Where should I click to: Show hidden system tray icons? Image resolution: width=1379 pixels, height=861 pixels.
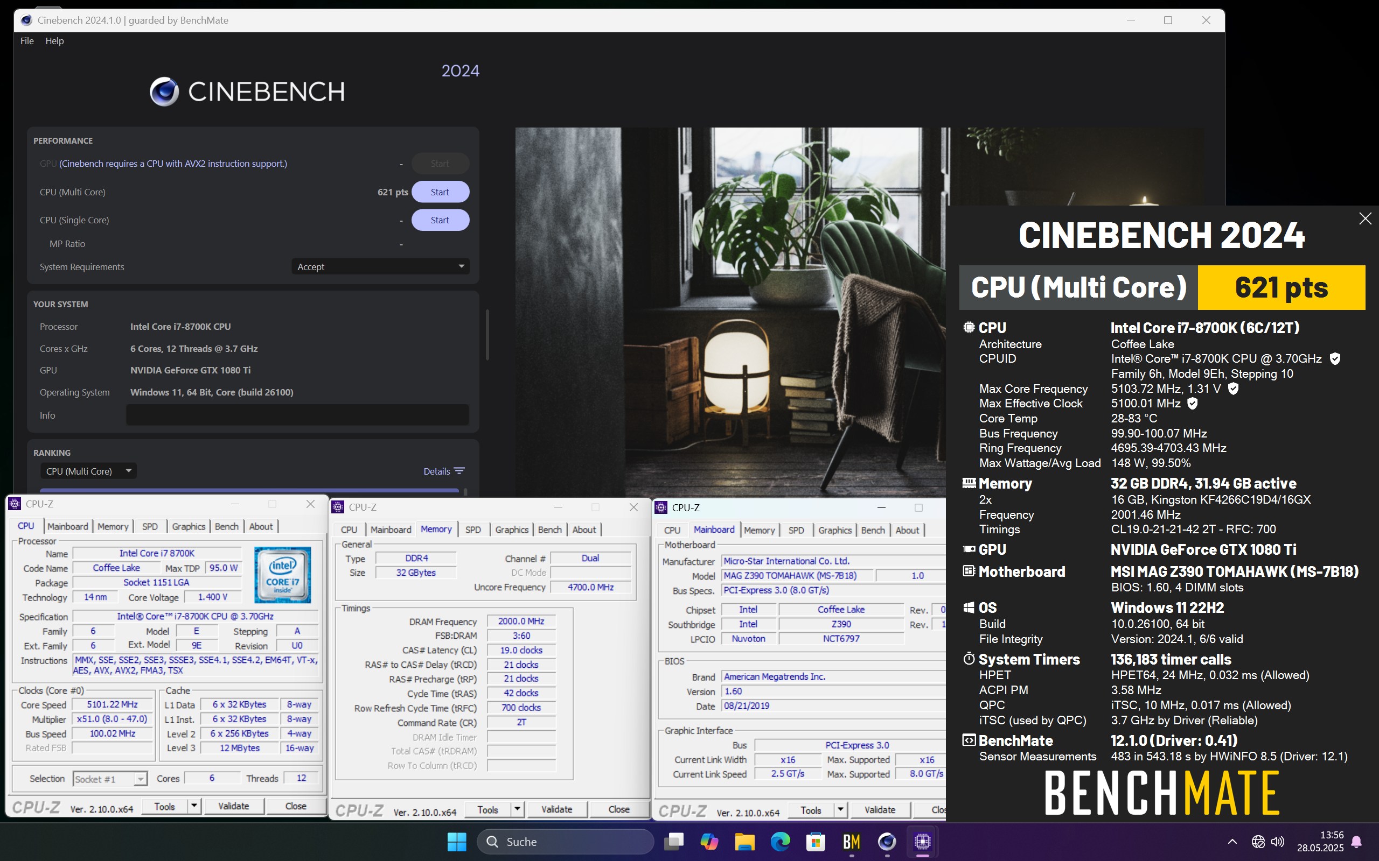pos(1232,841)
